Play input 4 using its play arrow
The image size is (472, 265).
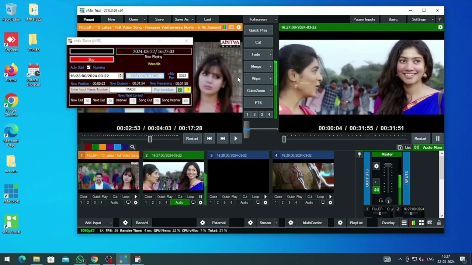(330, 197)
